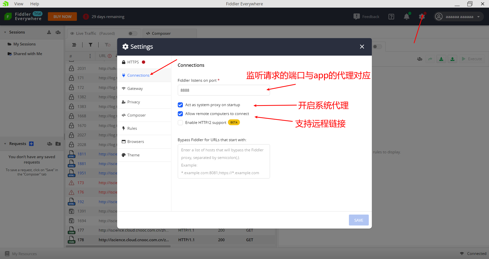Viewport: 489px width, 259px height.
Task: Open the Help menu
Action: (35, 4)
